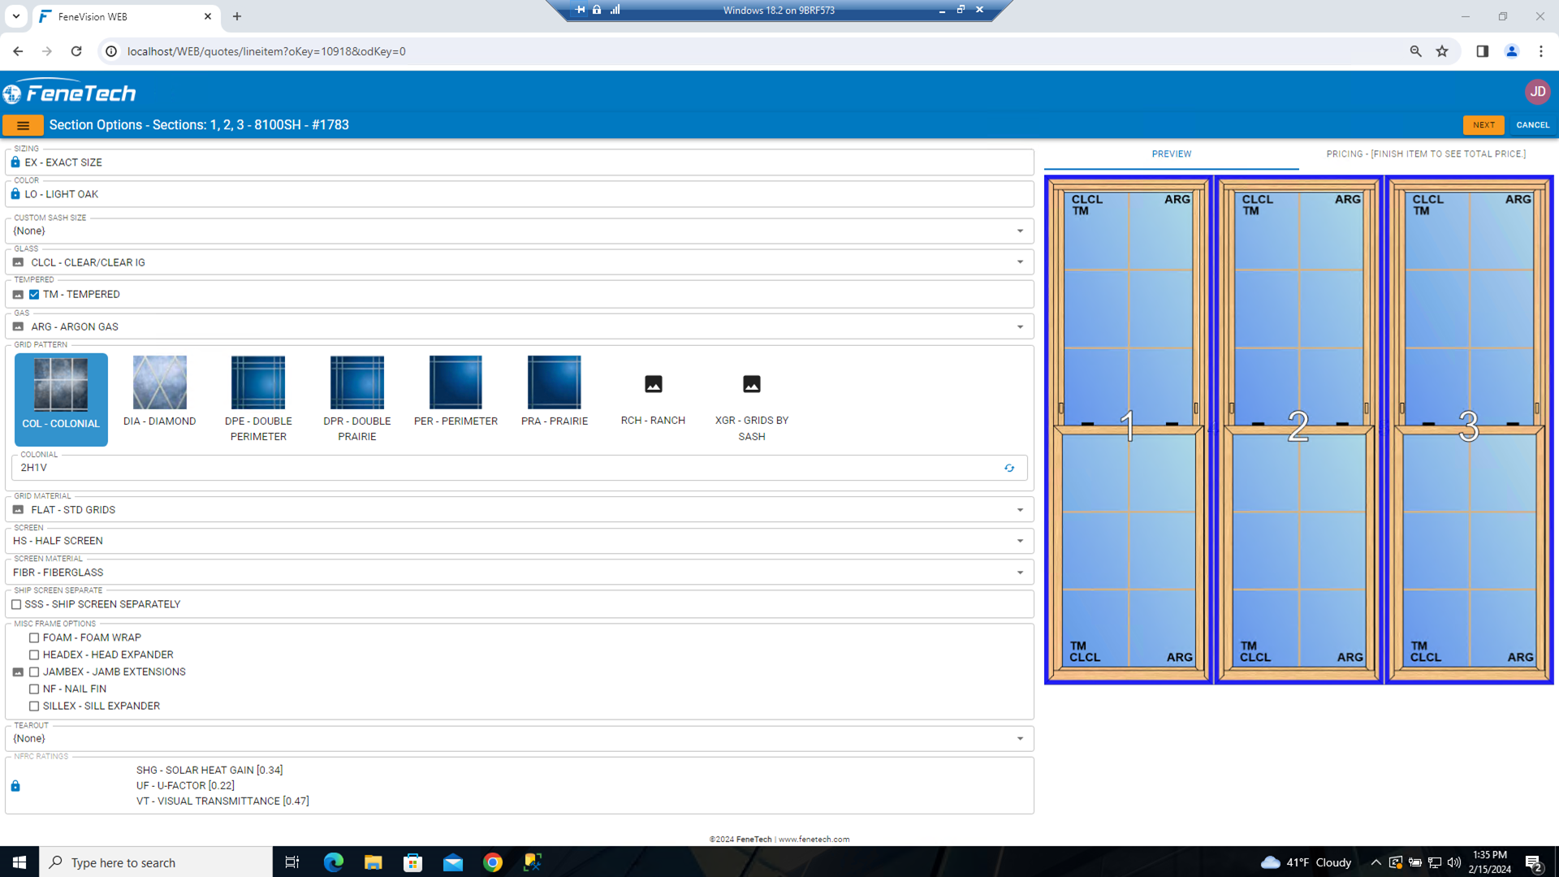This screenshot has width=1559, height=877.
Task: Open a new browser tab
Action: [x=237, y=16]
